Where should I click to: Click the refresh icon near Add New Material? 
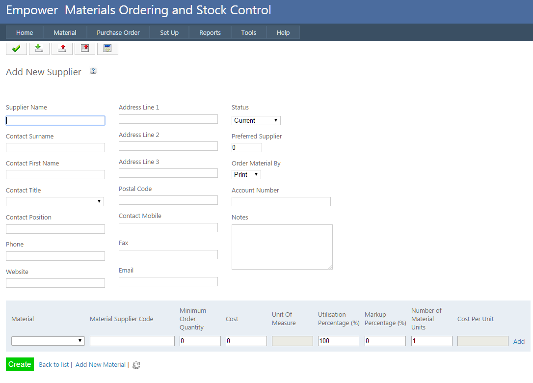coord(136,365)
